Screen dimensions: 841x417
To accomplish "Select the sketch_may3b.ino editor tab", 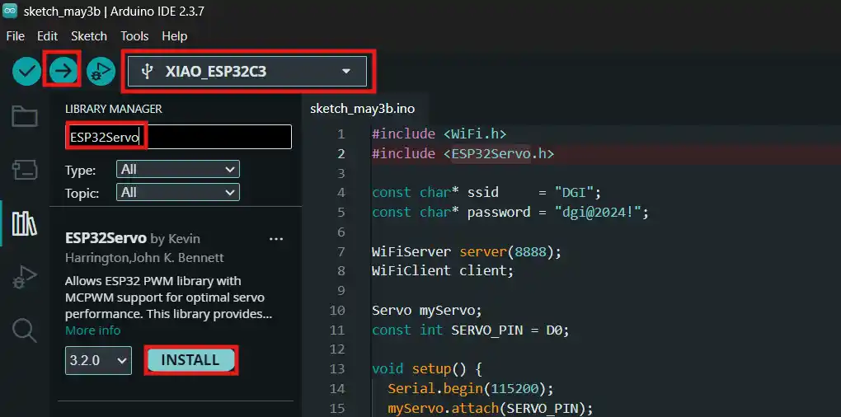I will [x=363, y=109].
